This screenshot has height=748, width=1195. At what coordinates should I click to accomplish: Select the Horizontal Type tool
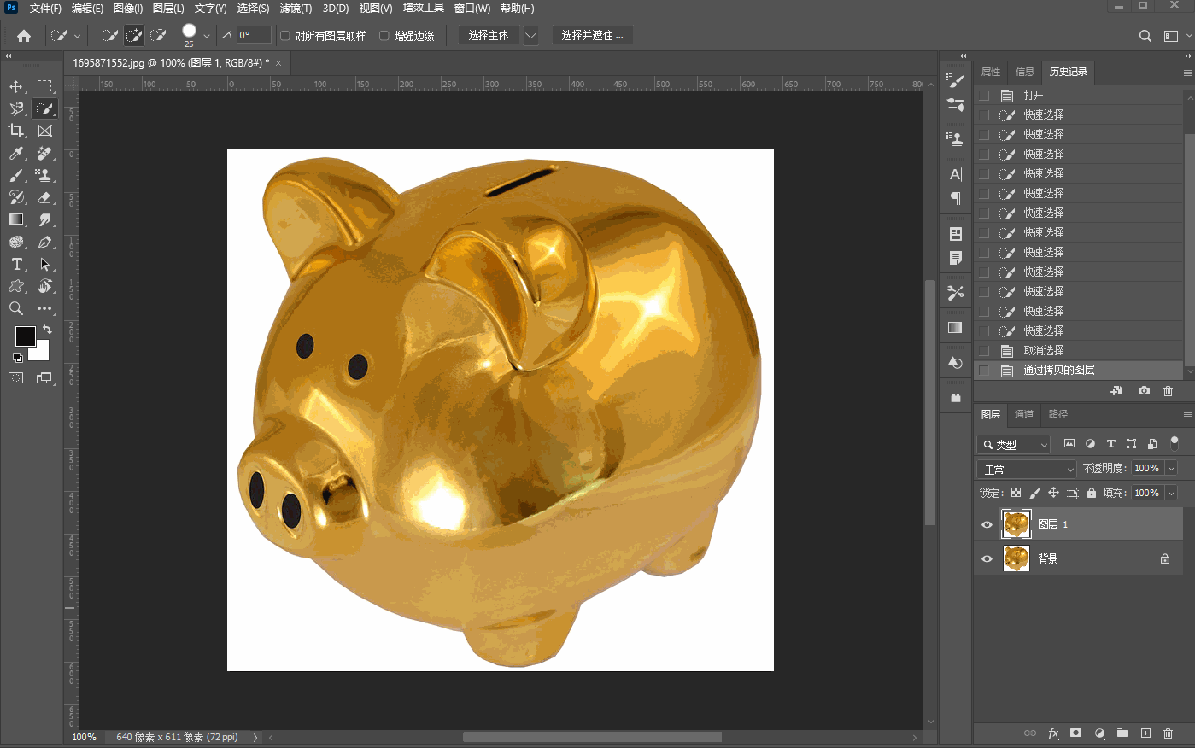point(16,264)
